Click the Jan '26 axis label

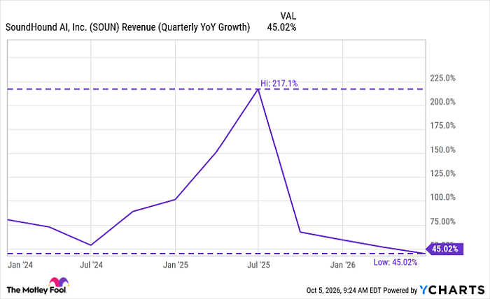pyautogui.click(x=343, y=265)
